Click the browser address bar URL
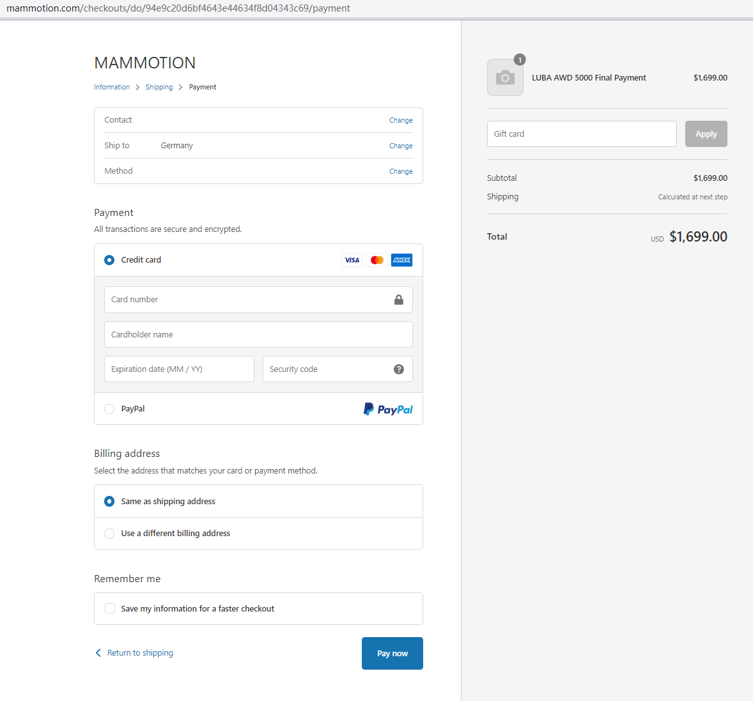The image size is (753, 701). click(178, 8)
